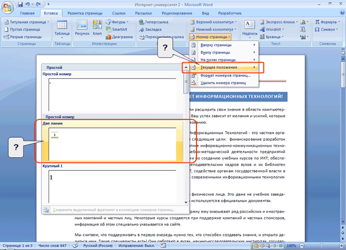The width and height of the screenshot is (346, 250).
Task: Open the Символ symbol dropdown
Action: coord(326,30)
